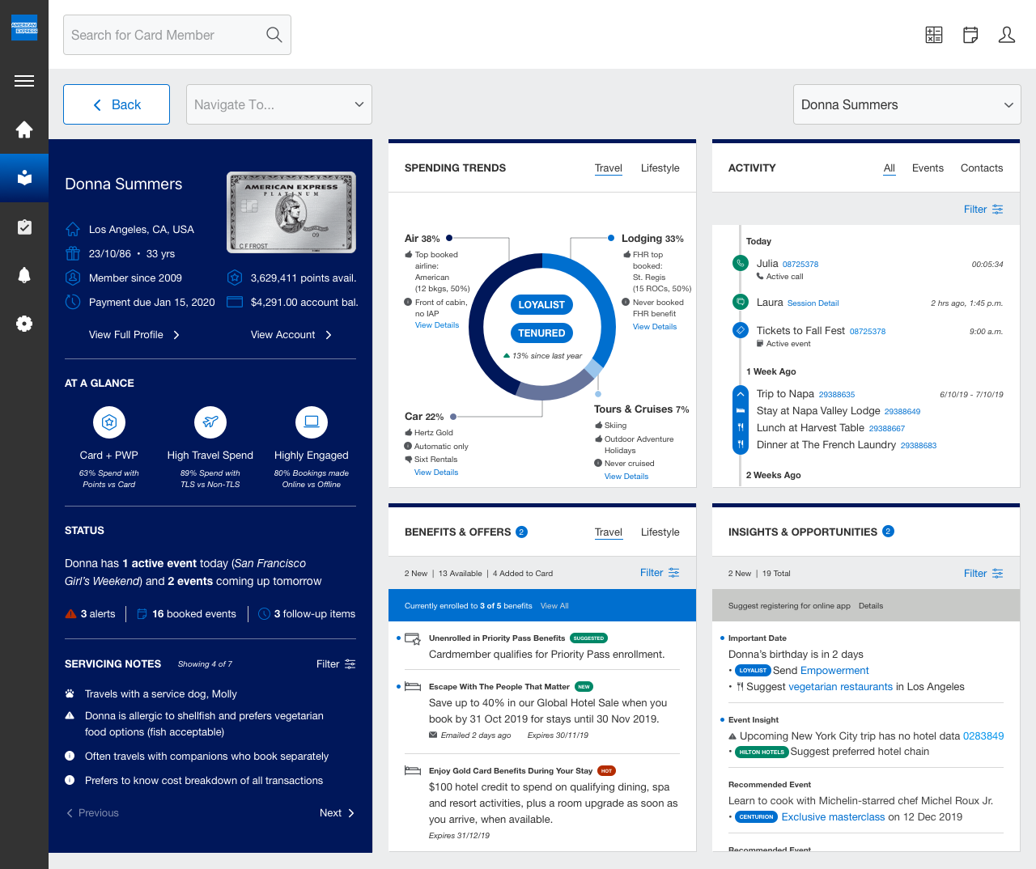Open Julia's reference 08725378
This screenshot has width=1036, height=869.
(x=800, y=265)
